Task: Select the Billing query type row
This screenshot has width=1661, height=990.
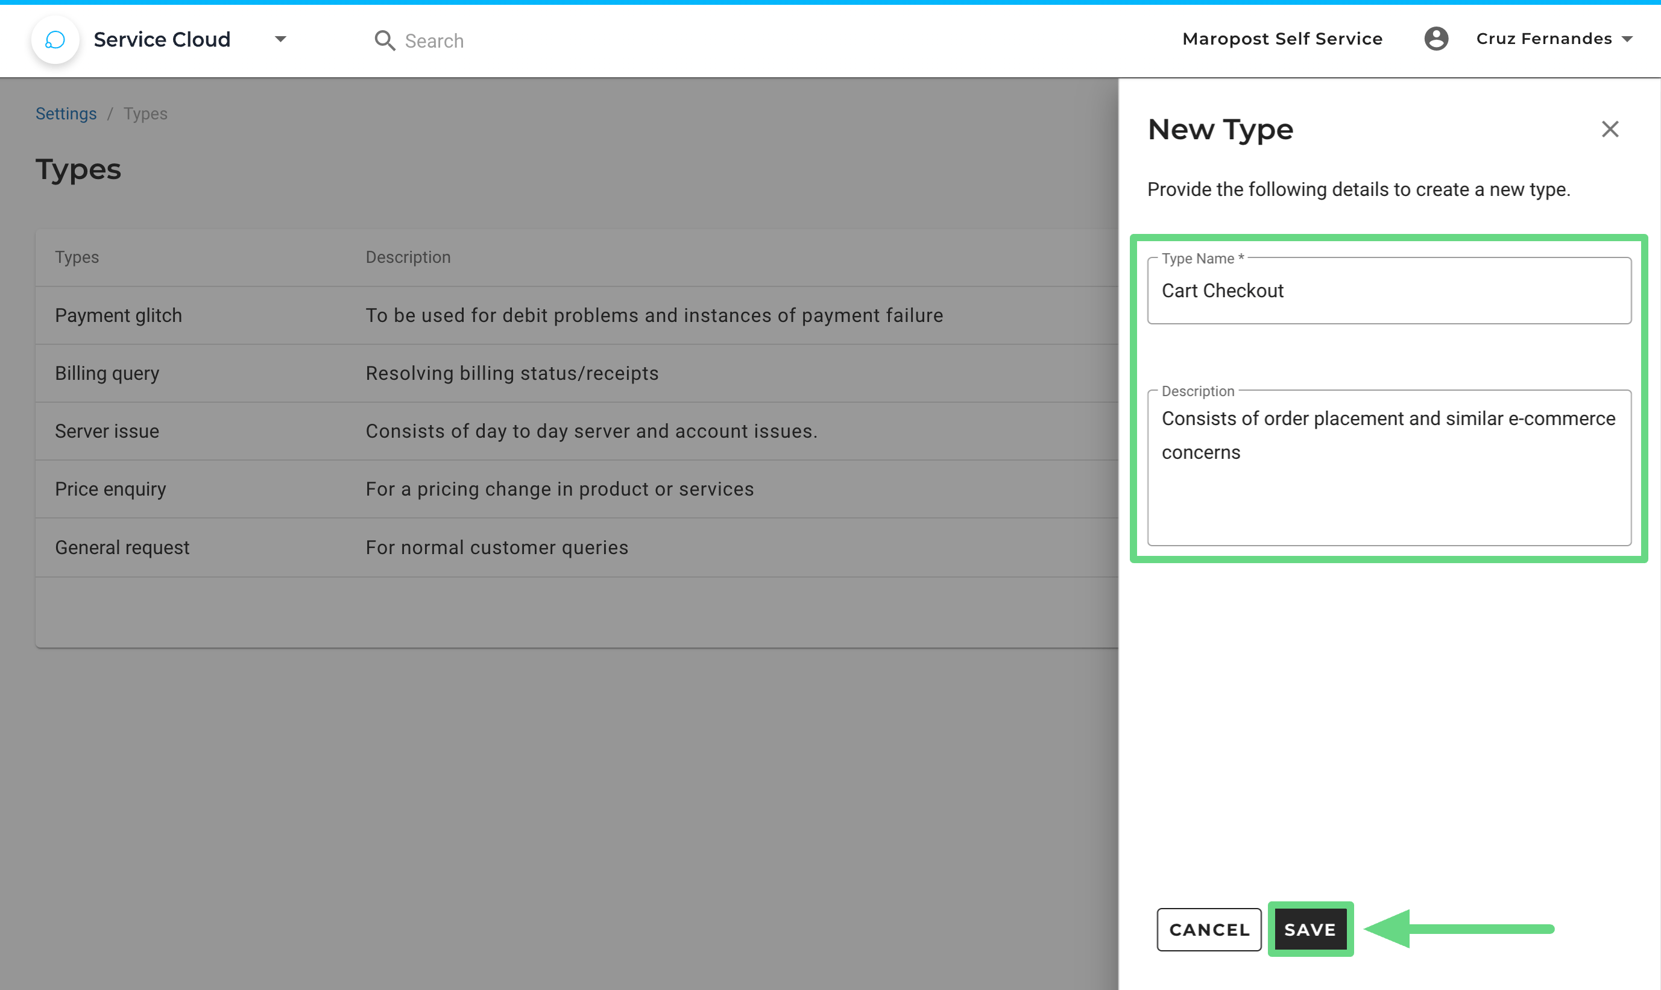Action: (107, 374)
